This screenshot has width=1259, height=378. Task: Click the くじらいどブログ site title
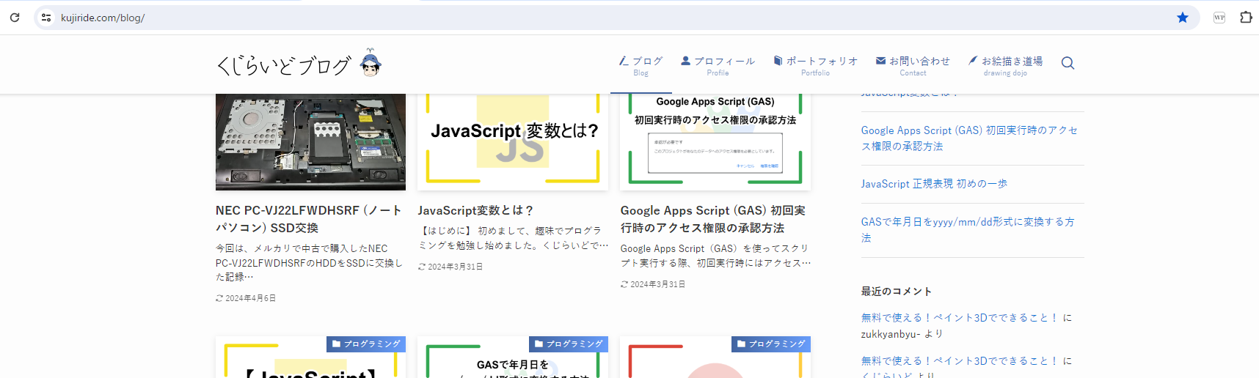(284, 66)
